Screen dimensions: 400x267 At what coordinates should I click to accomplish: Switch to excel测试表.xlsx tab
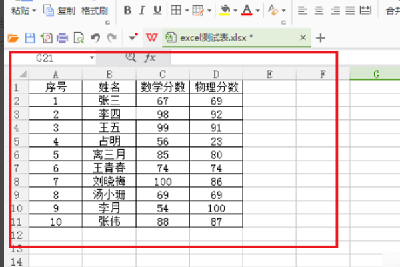(236, 38)
